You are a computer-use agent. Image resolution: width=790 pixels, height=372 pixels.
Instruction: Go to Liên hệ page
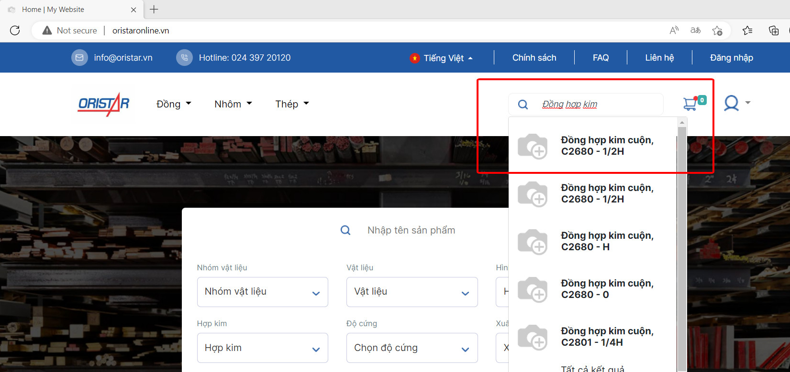[x=659, y=58]
